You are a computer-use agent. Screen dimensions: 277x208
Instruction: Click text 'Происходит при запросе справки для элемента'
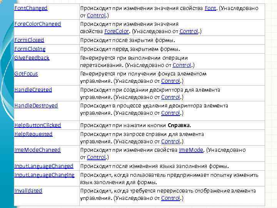142,134
